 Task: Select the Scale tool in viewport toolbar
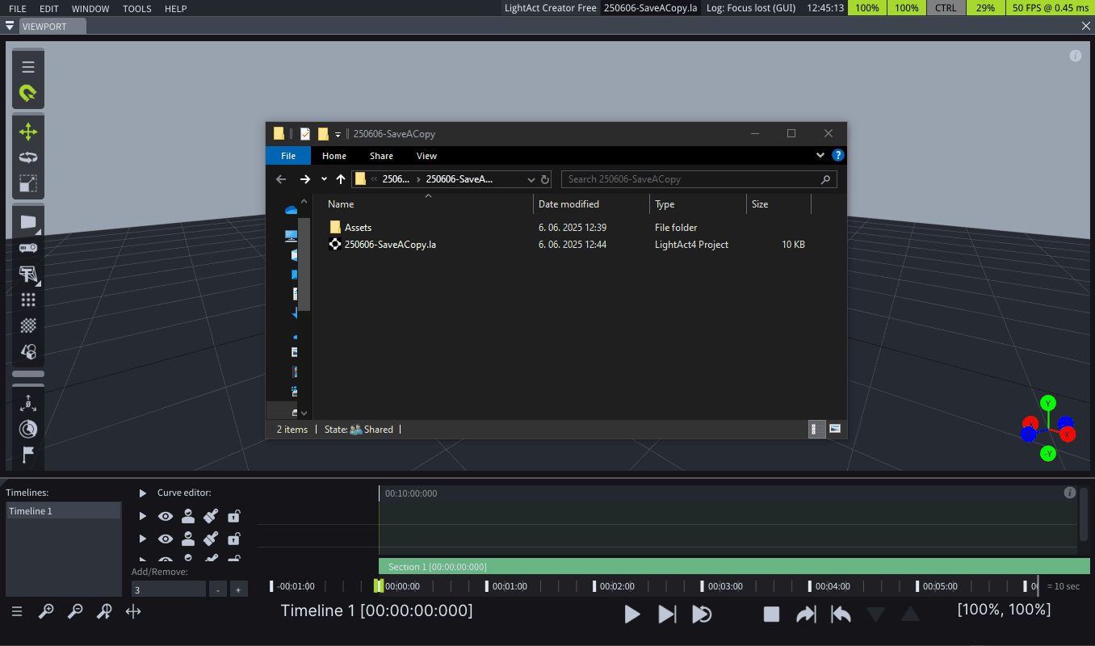pos(28,183)
